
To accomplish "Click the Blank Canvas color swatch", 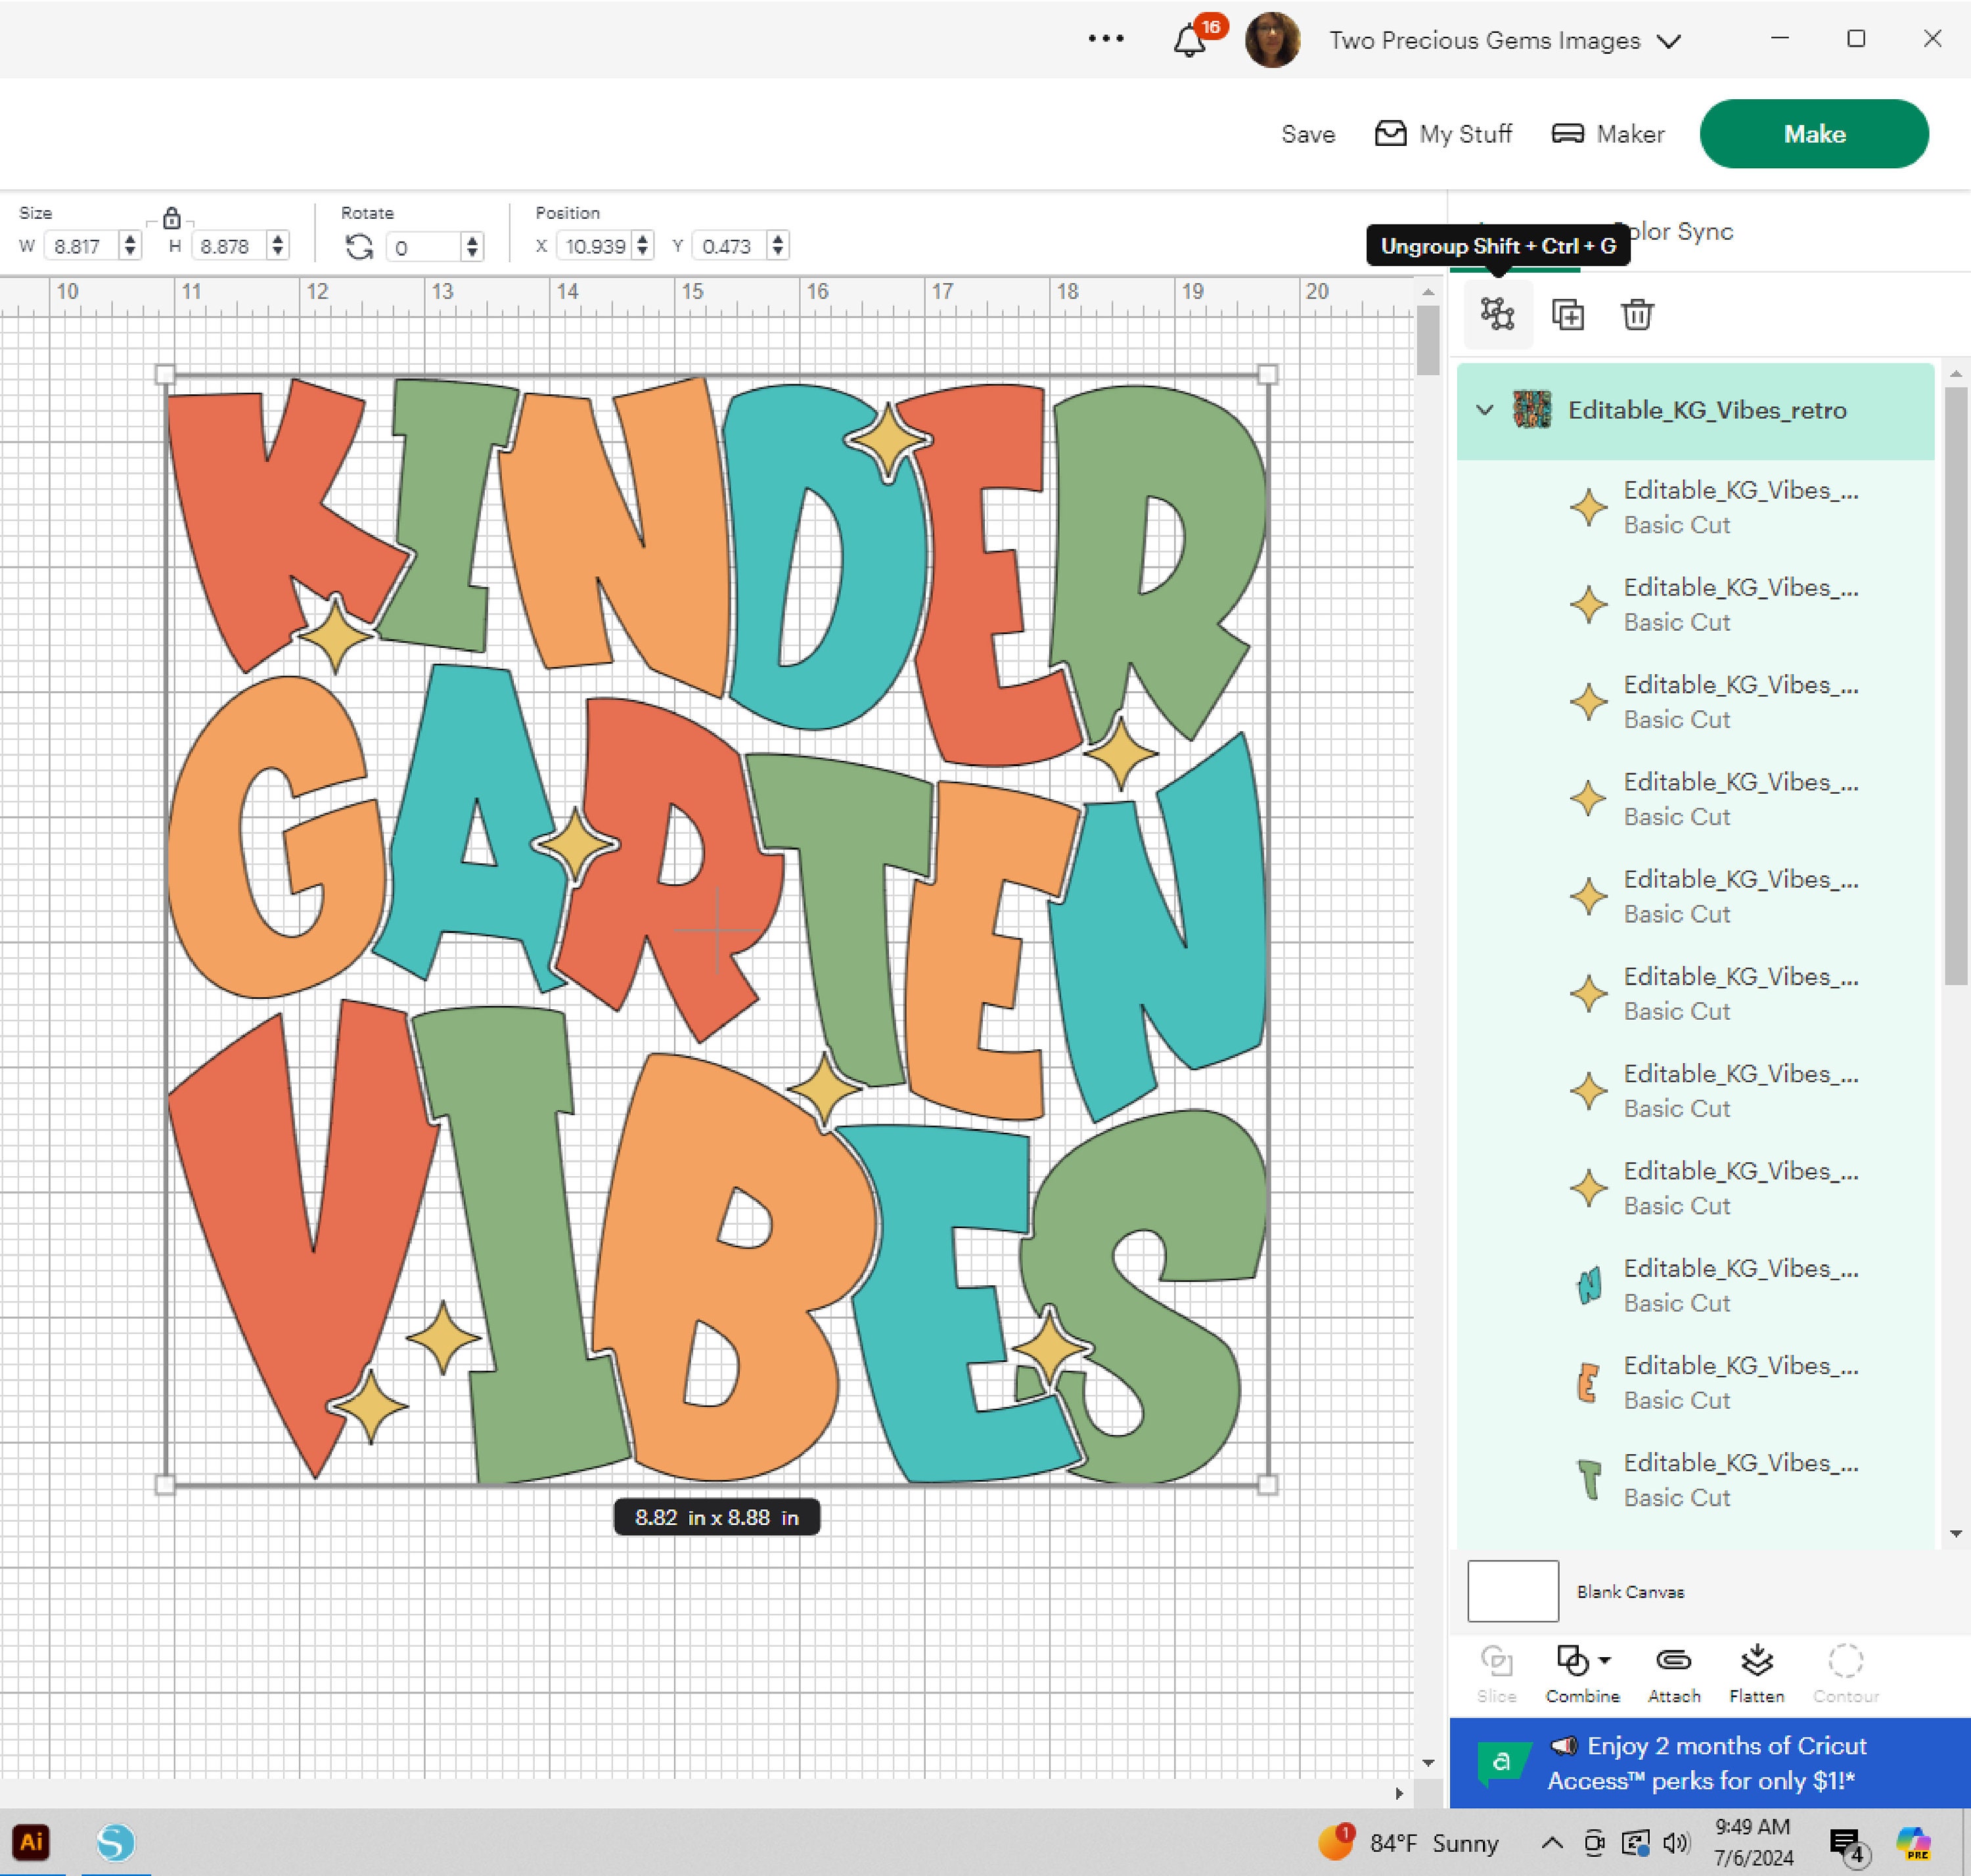I will 1512,1591.
